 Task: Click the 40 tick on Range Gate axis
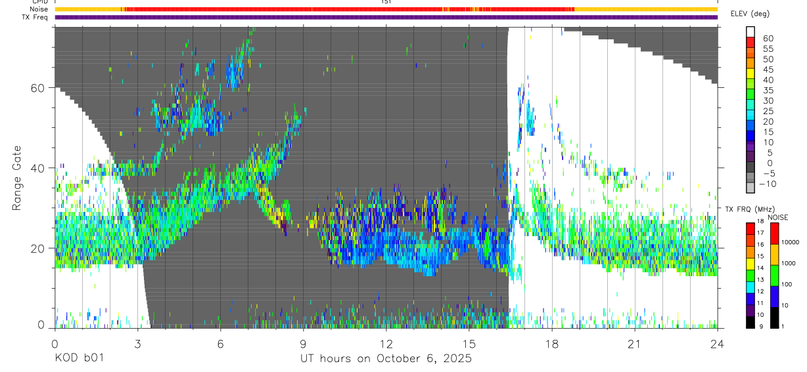[38, 168]
